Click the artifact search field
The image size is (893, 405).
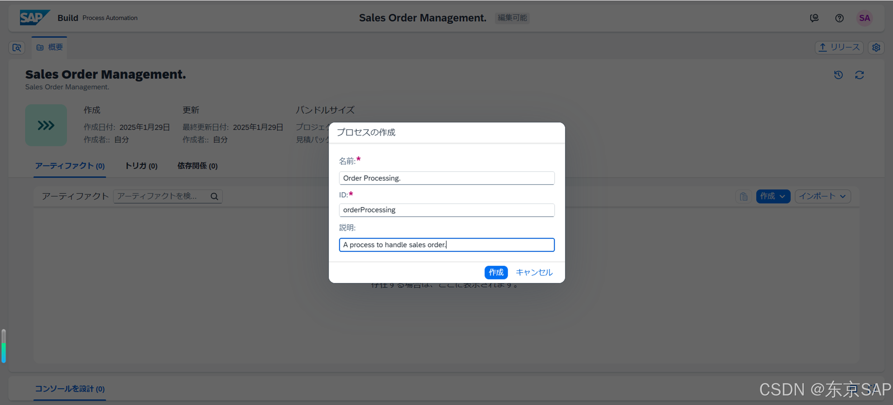coord(168,196)
